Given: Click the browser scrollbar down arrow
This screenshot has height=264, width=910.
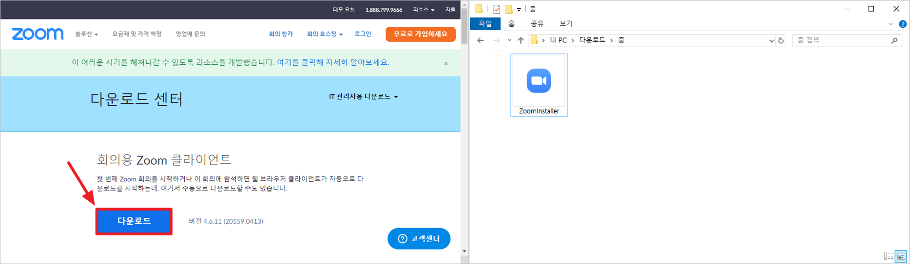Looking at the screenshot, I should coord(465,251).
